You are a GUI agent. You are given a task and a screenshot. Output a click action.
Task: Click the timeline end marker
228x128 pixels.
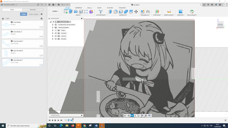[73, 120]
